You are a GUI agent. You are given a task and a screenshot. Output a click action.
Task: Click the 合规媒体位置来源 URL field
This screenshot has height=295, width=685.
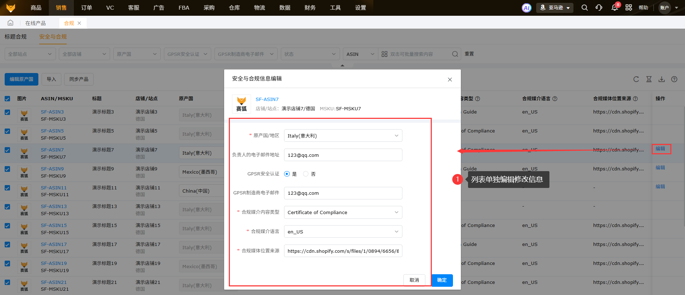[343, 251]
